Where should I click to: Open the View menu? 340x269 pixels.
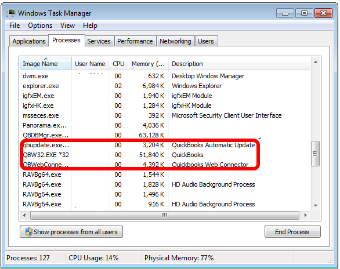(67, 26)
